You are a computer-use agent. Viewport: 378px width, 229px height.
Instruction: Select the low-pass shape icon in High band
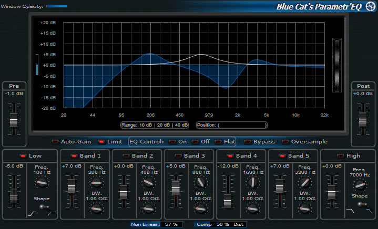click(370, 211)
